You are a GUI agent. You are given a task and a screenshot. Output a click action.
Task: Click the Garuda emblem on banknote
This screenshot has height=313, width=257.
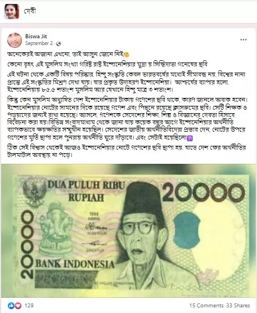34,191
